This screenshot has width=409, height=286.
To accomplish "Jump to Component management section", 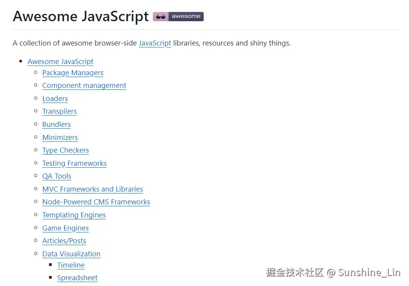I will pyautogui.click(x=84, y=86).
